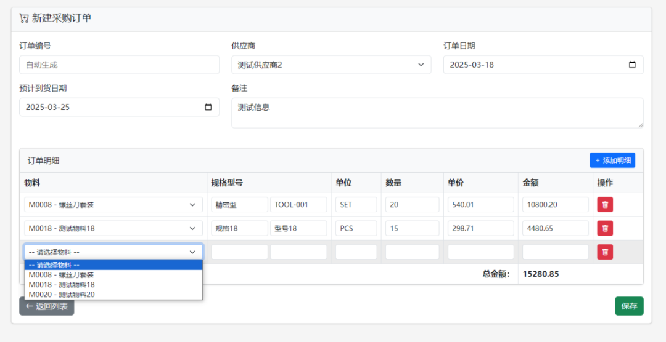
Task: Click the unit price field 540.01
Action: click(x=481, y=205)
